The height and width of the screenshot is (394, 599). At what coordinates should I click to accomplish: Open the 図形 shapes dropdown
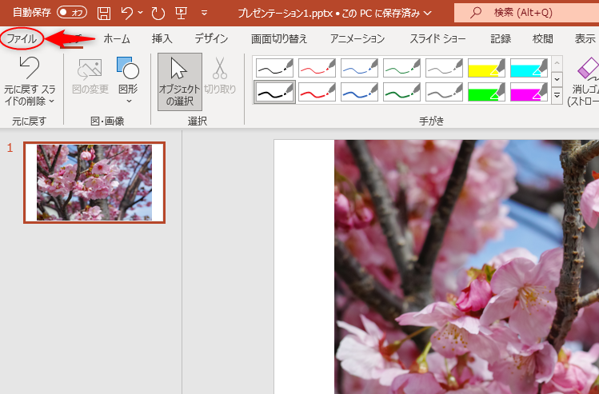pos(128,80)
